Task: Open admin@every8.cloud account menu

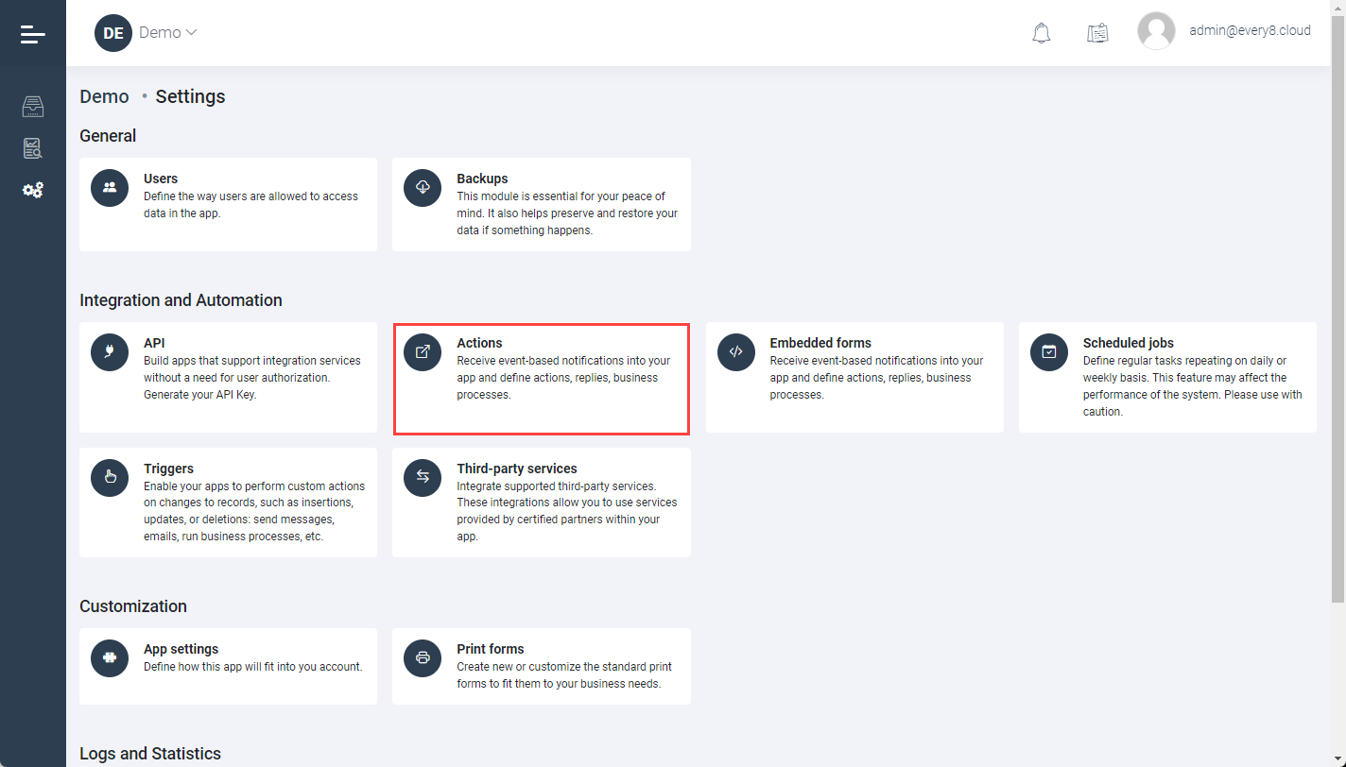Action: [1249, 30]
